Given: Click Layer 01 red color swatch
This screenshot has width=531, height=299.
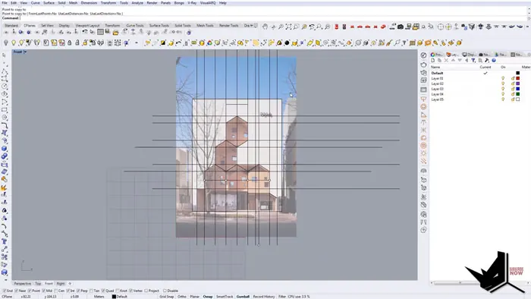Looking at the screenshot, I should point(517,78).
